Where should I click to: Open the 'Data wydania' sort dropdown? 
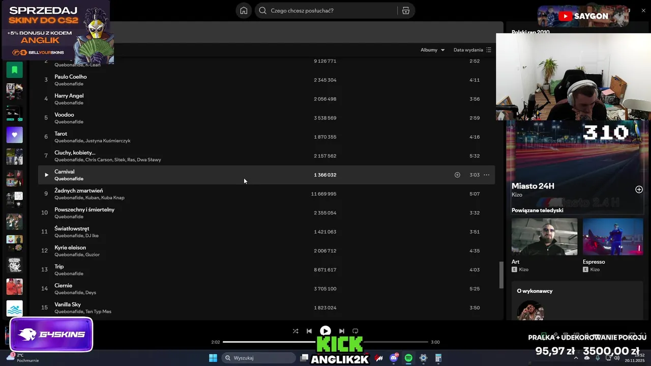coord(472,50)
